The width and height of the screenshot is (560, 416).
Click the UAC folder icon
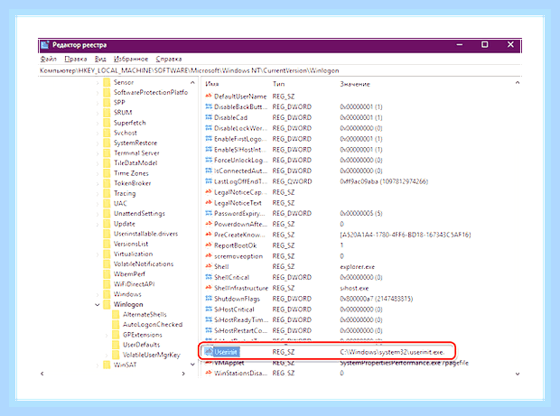coord(107,203)
